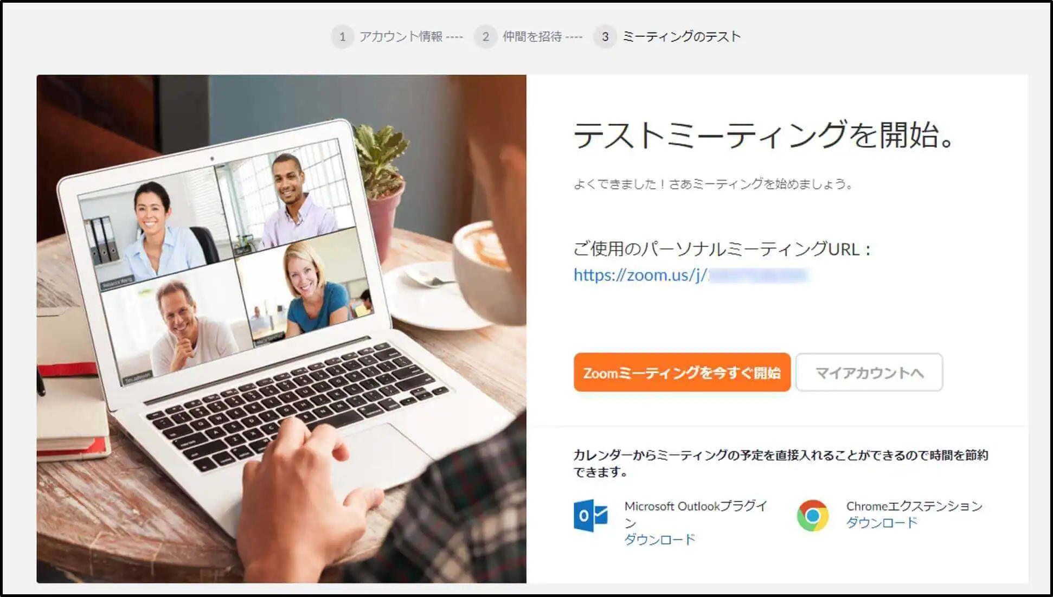Select the アカウント情報 step label
This screenshot has width=1053, height=597.
[x=401, y=37]
